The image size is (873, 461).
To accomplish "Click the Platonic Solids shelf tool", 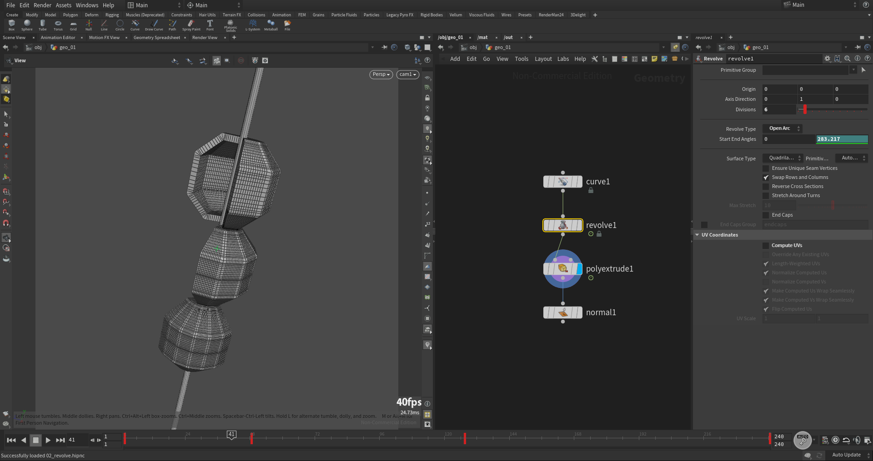I will pos(231,25).
